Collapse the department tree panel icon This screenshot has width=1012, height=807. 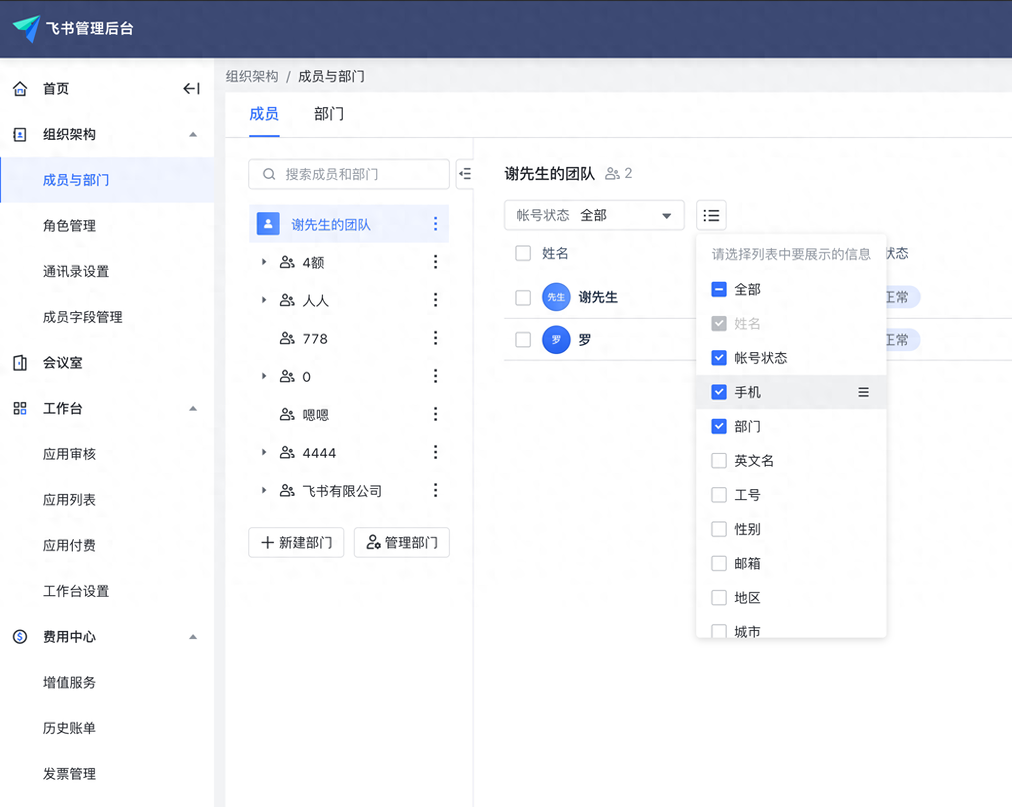tap(465, 174)
